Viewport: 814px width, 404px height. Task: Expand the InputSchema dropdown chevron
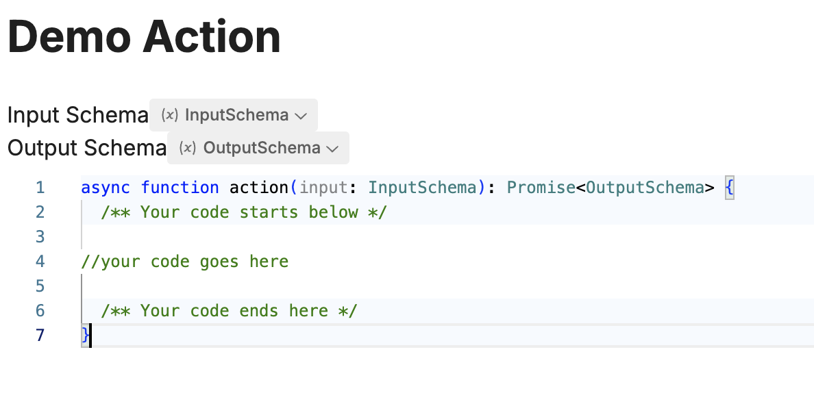coord(301,116)
